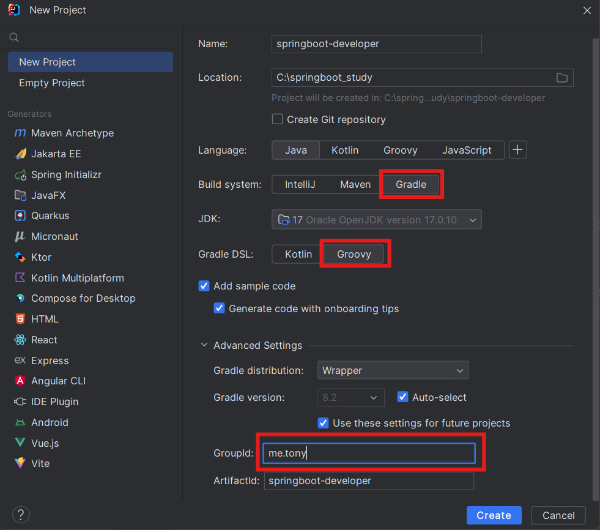Select Kotlin language tab
This screenshot has width=600, height=530.
345,150
